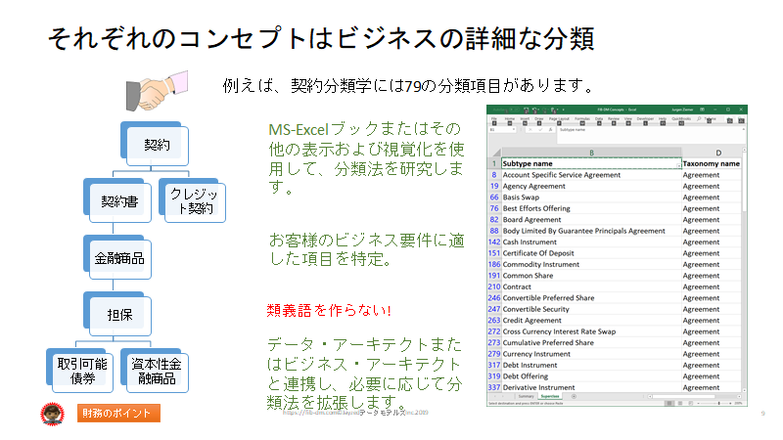Click the New sheet plus icon
This screenshot has width=783, height=440.
[x=574, y=396]
